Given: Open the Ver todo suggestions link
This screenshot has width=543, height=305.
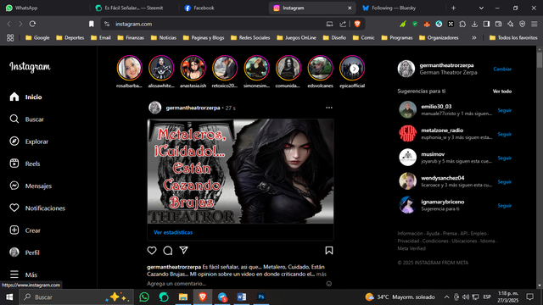Looking at the screenshot, I should 502,91.
